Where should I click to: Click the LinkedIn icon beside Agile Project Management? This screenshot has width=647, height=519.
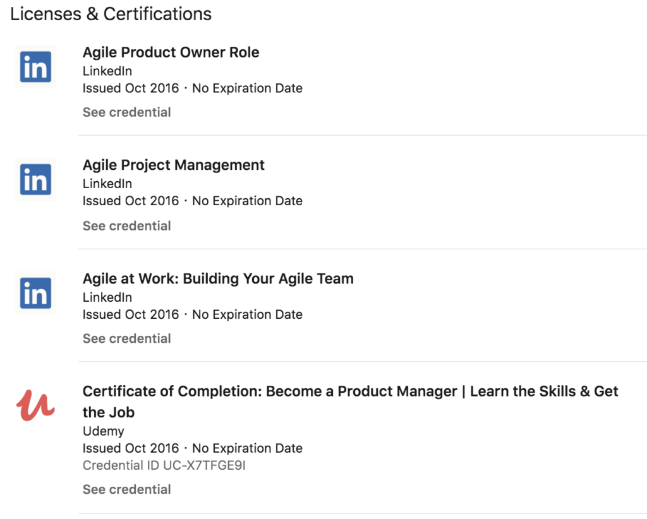[x=35, y=179]
